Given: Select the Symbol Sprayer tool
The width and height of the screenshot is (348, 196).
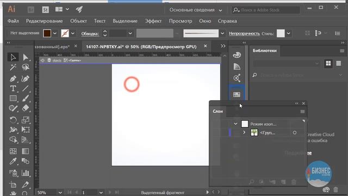Looking at the screenshot, I should [13, 173].
